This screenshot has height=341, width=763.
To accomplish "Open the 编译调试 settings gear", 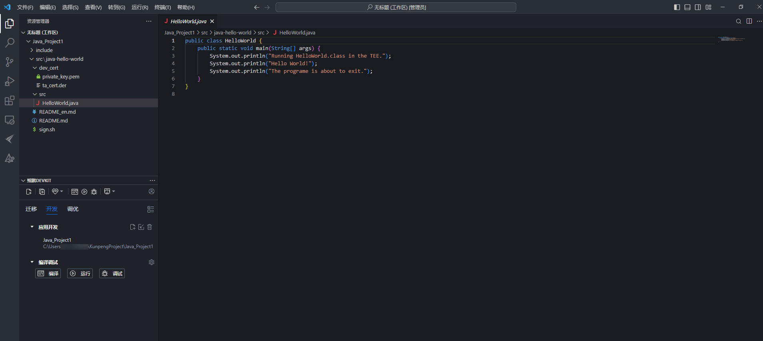I will click(152, 262).
